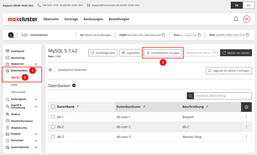Click Anmeldedaten anzeigen button
This screenshot has height=155, width=257.
[163, 53]
